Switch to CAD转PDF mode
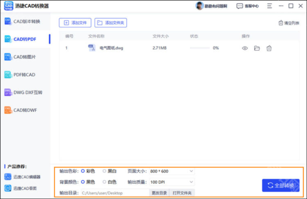The height and width of the screenshot is (199, 307). (x=26, y=39)
